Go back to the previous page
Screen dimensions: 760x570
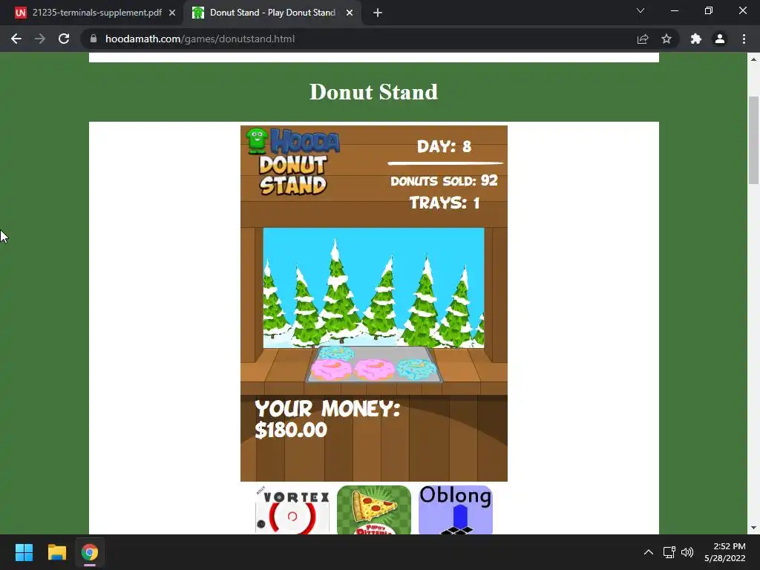coord(16,39)
